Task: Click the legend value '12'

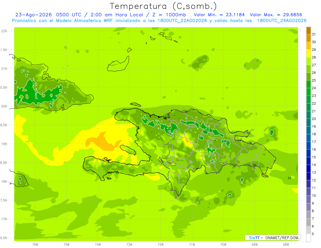Action: click(314, 180)
